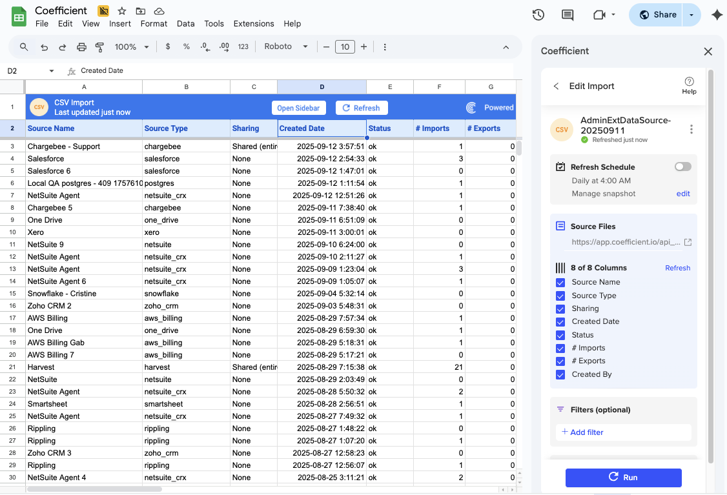This screenshot has width=727, height=495.
Task: Open the Extensions menu
Action: [x=254, y=23]
